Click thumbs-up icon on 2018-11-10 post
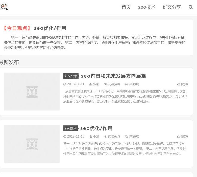The width and height of the screenshot is (197, 177). pos(179,136)
